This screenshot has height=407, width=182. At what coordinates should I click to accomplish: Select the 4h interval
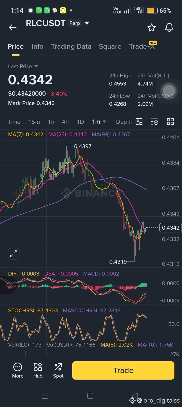click(x=65, y=122)
